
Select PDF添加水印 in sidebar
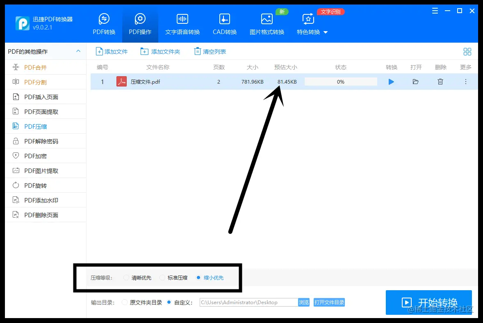46,200
